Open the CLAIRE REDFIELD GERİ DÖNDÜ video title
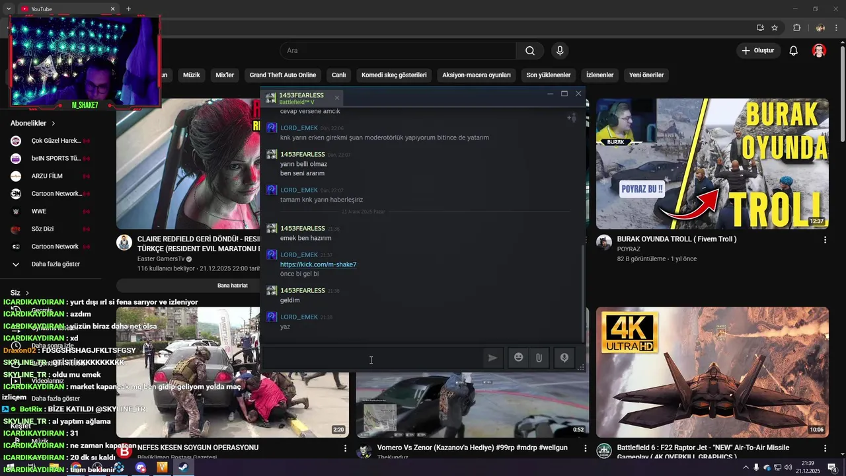The width and height of the screenshot is (846, 476). pos(198,244)
